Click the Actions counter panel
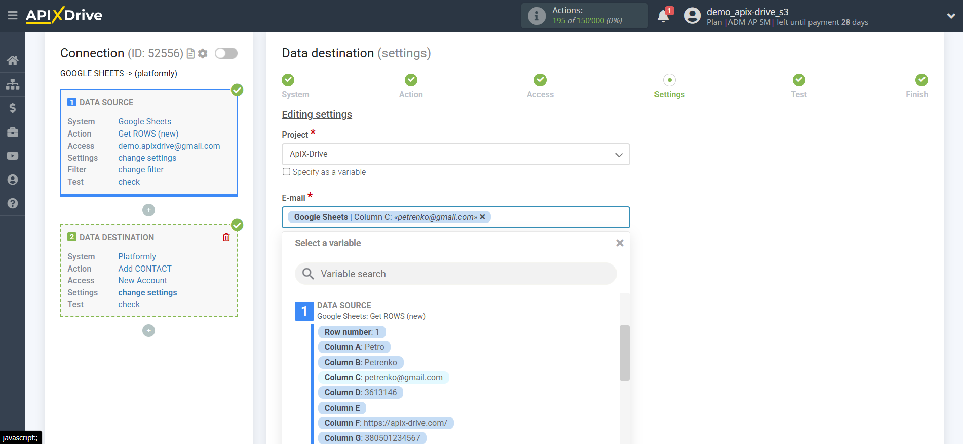This screenshot has width=963, height=444. pos(584,16)
